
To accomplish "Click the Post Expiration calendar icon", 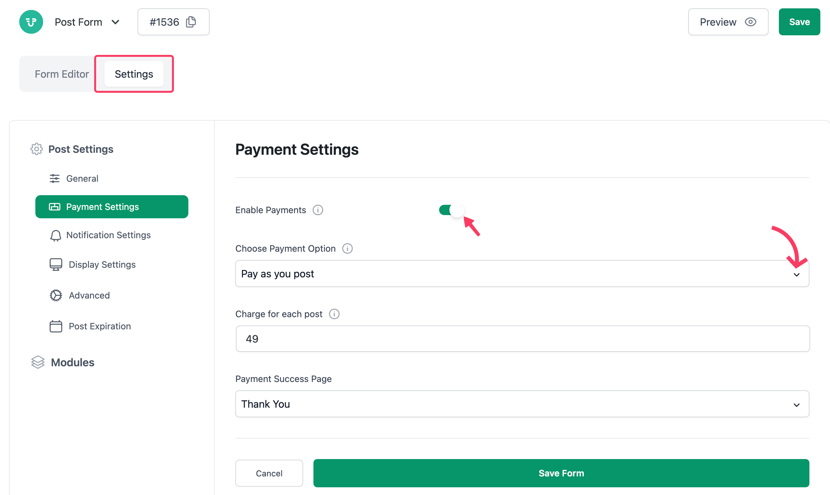I will pos(56,326).
